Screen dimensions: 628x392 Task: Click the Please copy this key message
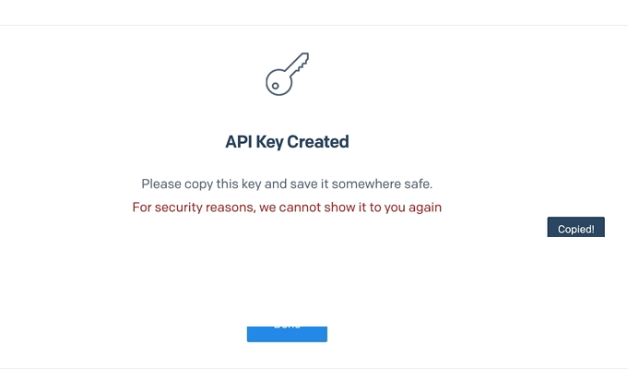287,184
